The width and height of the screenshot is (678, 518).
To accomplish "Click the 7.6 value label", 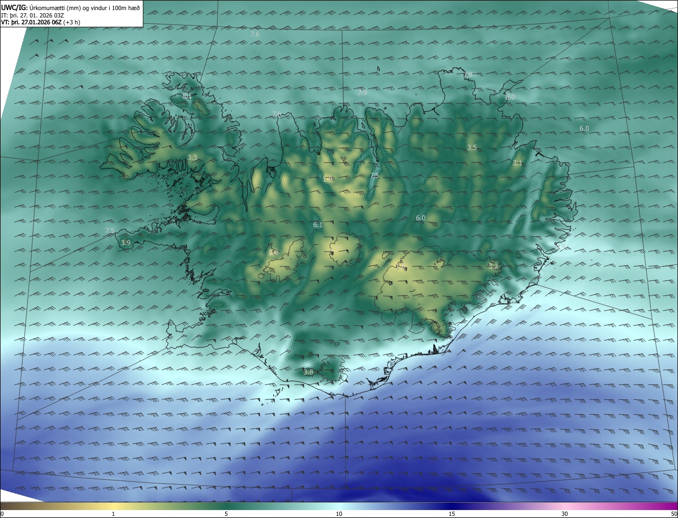I will point(255,34).
